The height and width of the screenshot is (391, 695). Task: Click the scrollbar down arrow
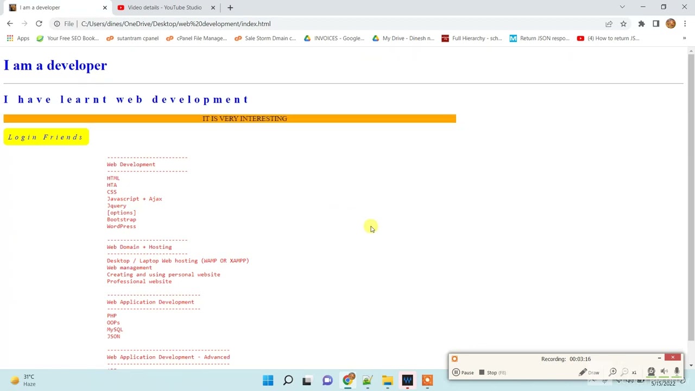tap(691, 365)
